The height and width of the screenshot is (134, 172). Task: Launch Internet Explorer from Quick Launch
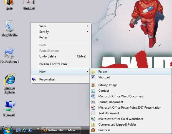pyautogui.click(x=24, y=130)
